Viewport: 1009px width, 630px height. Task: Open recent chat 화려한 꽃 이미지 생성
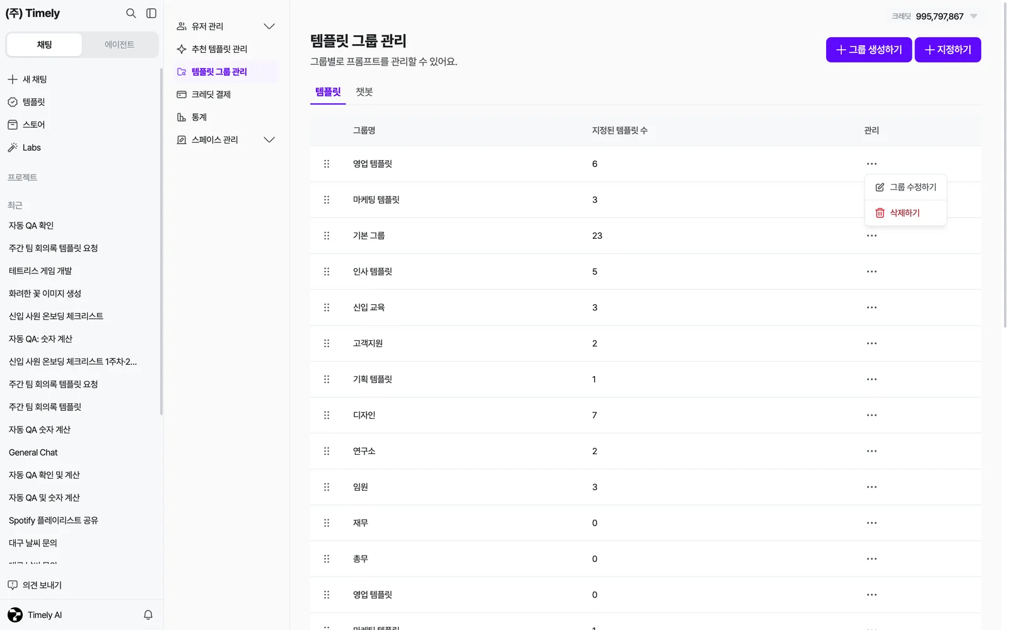[x=45, y=294]
